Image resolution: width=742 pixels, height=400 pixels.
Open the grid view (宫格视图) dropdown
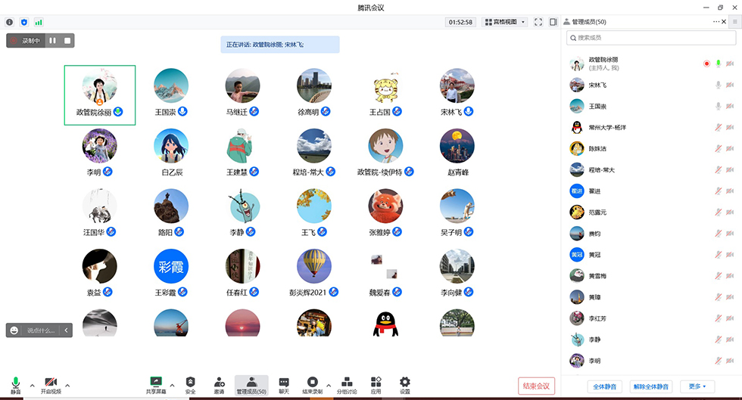click(505, 23)
